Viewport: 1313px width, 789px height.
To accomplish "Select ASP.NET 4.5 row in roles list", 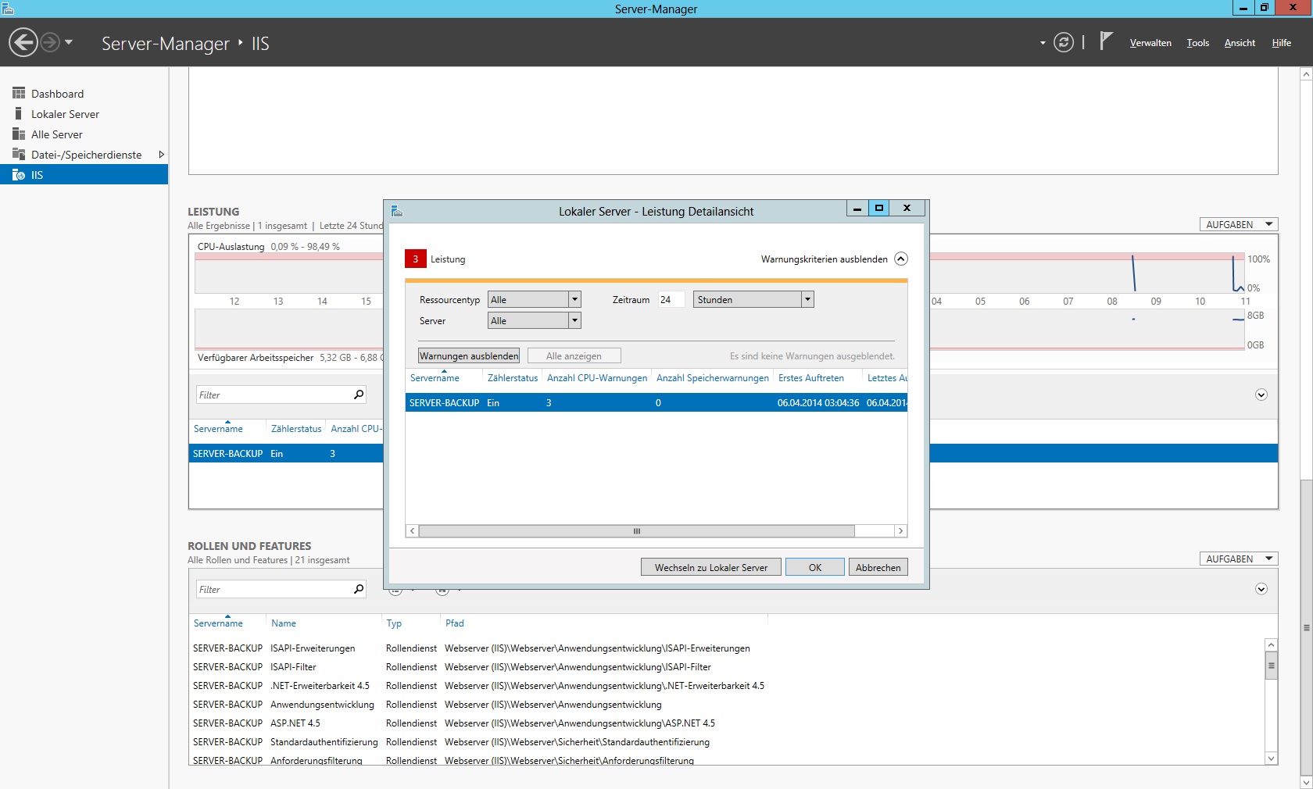I will (x=727, y=723).
